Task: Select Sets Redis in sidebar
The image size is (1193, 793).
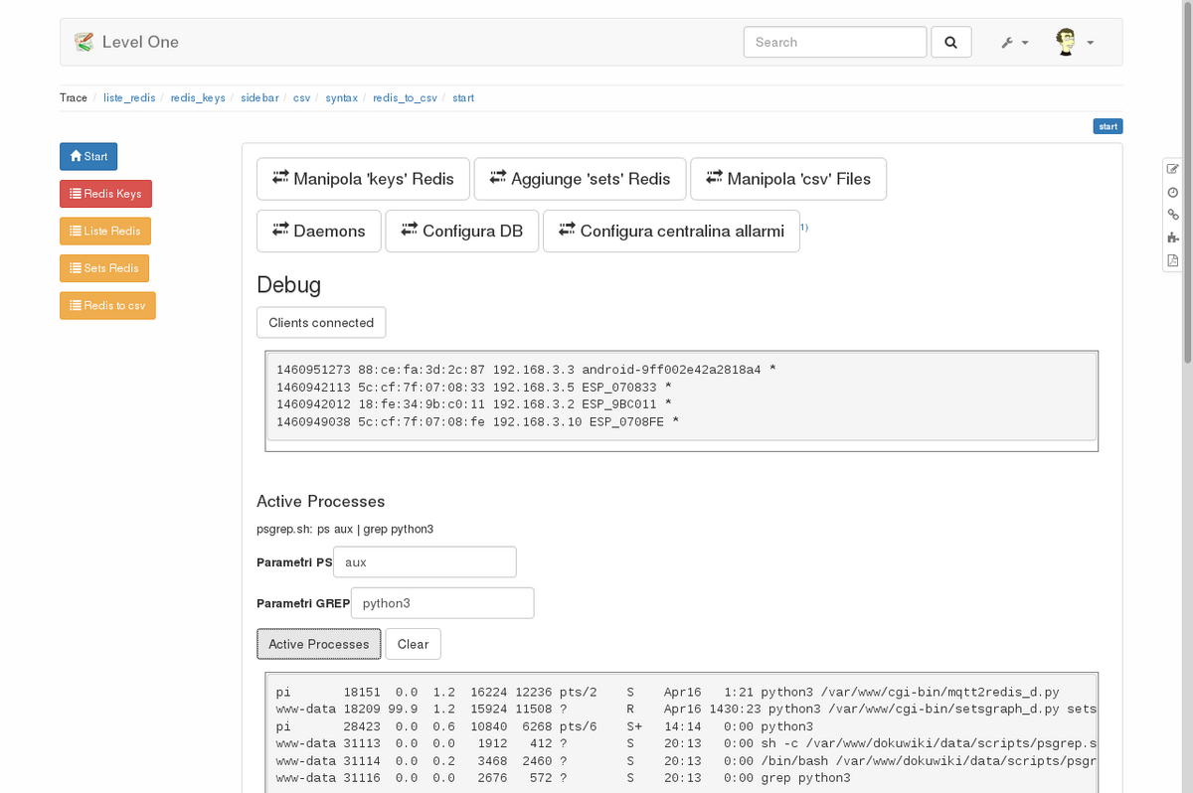Action: pos(104,268)
